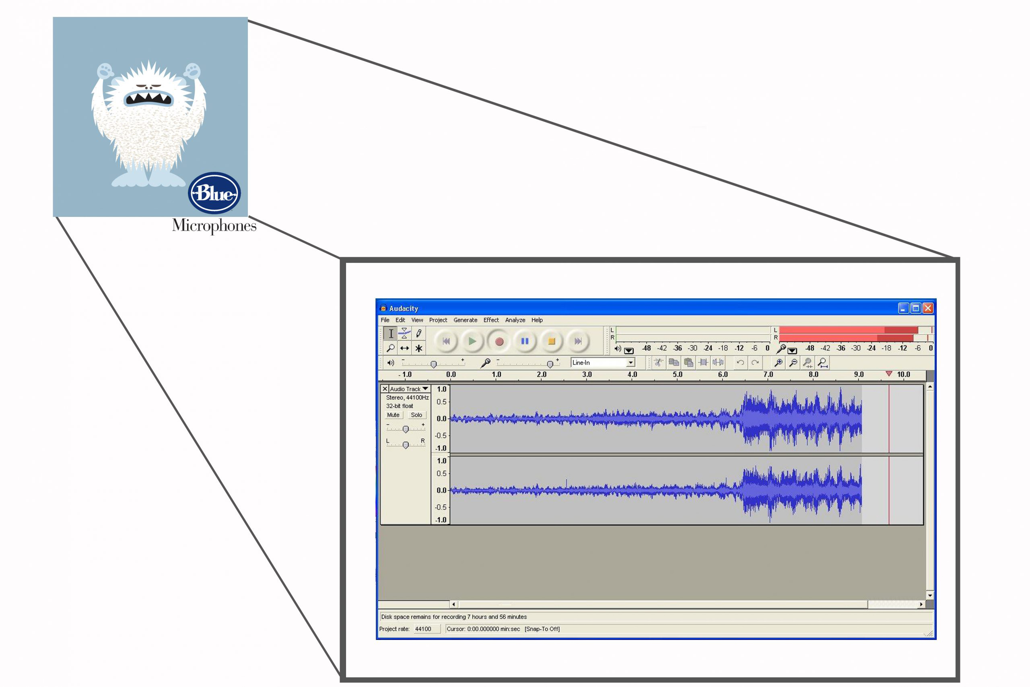Click the Fit selection in window icon
The height and width of the screenshot is (687, 1030).
click(x=808, y=362)
